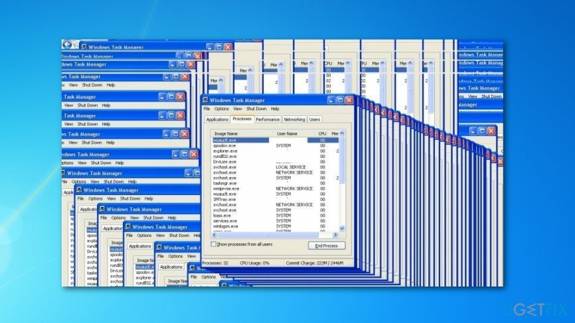Open the Options menu in front Task Manager

(222, 109)
